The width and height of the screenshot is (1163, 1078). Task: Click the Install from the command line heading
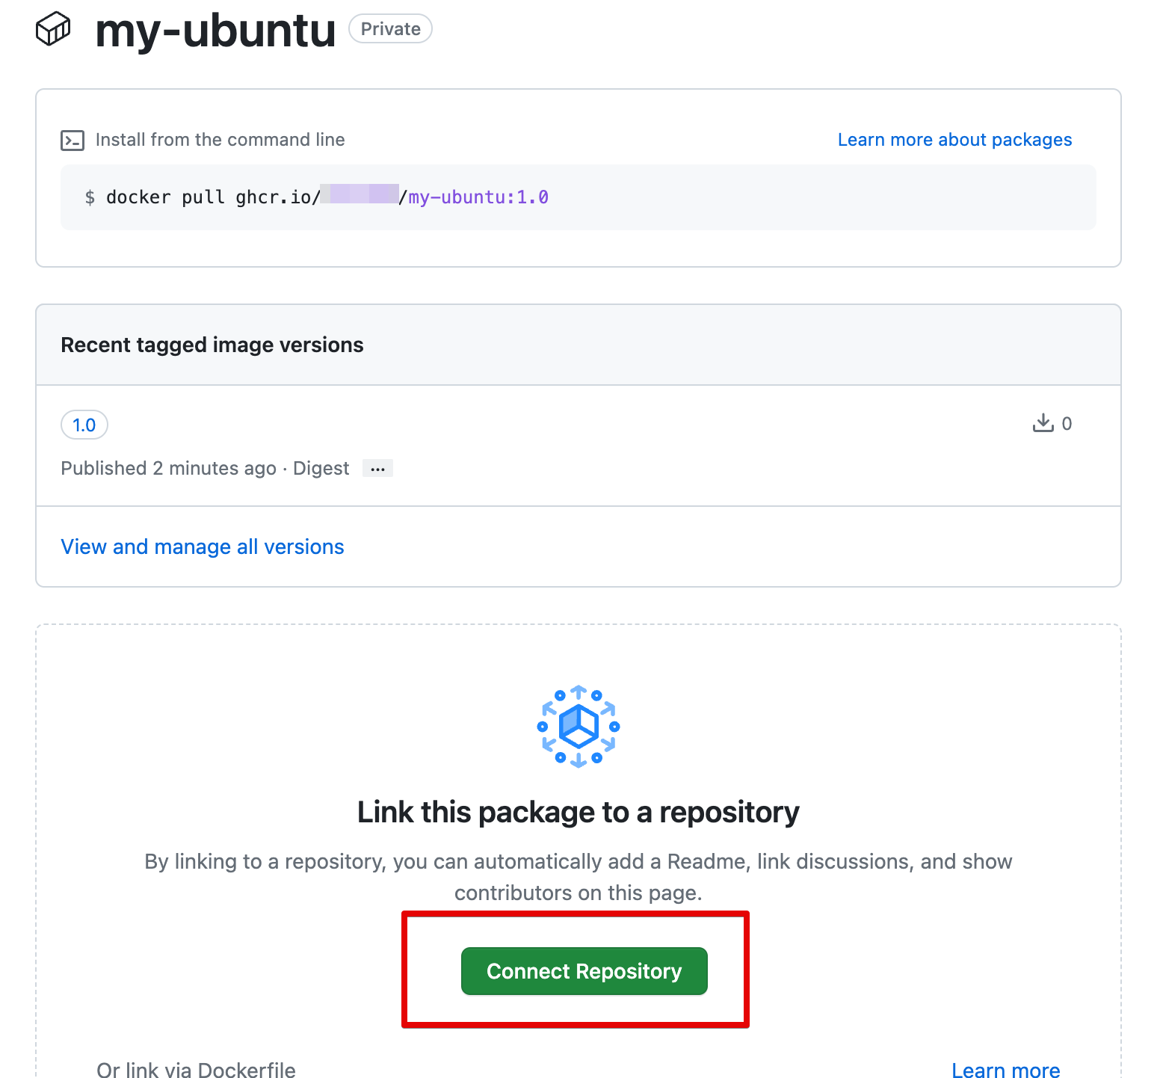[220, 139]
